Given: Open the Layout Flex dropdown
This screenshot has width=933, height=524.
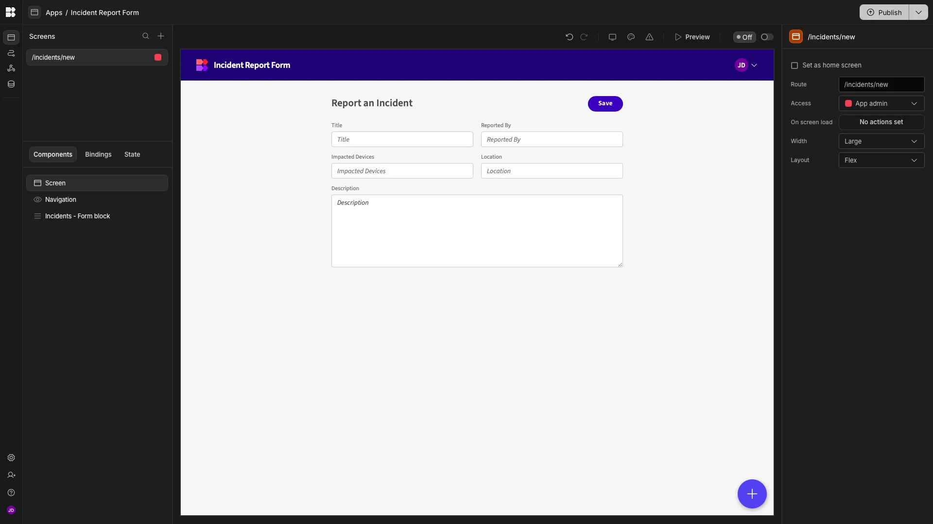Looking at the screenshot, I should (x=881, y=160).
